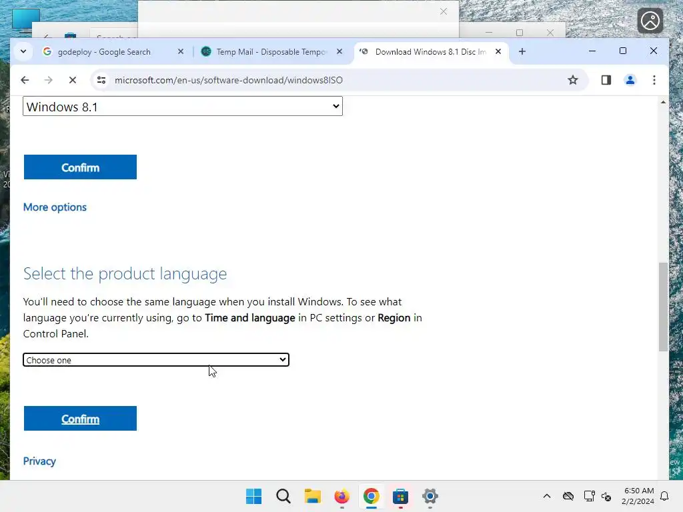Close the background dialog window

pos(444,12)
